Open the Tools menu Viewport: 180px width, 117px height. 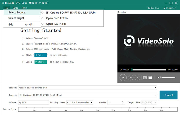tap(15, 8)
